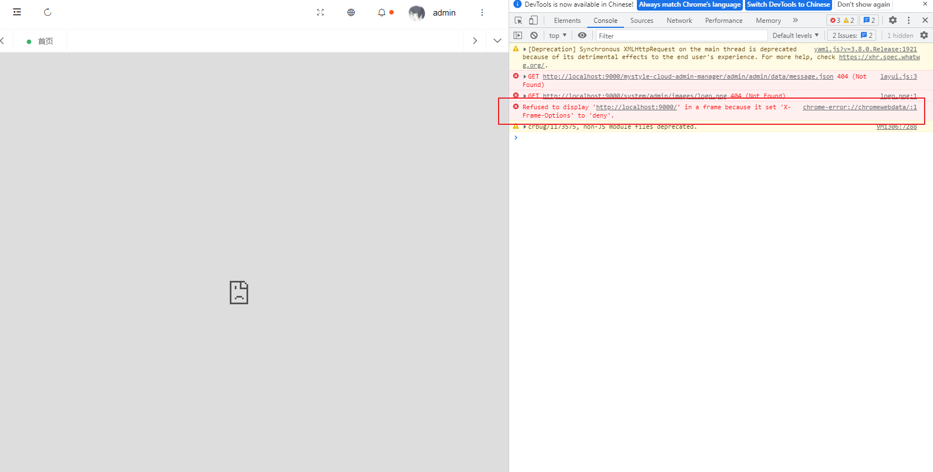This screenshot has width=933, height=472.
Task: Toggle the device toolbar icon
Action: 533,21
